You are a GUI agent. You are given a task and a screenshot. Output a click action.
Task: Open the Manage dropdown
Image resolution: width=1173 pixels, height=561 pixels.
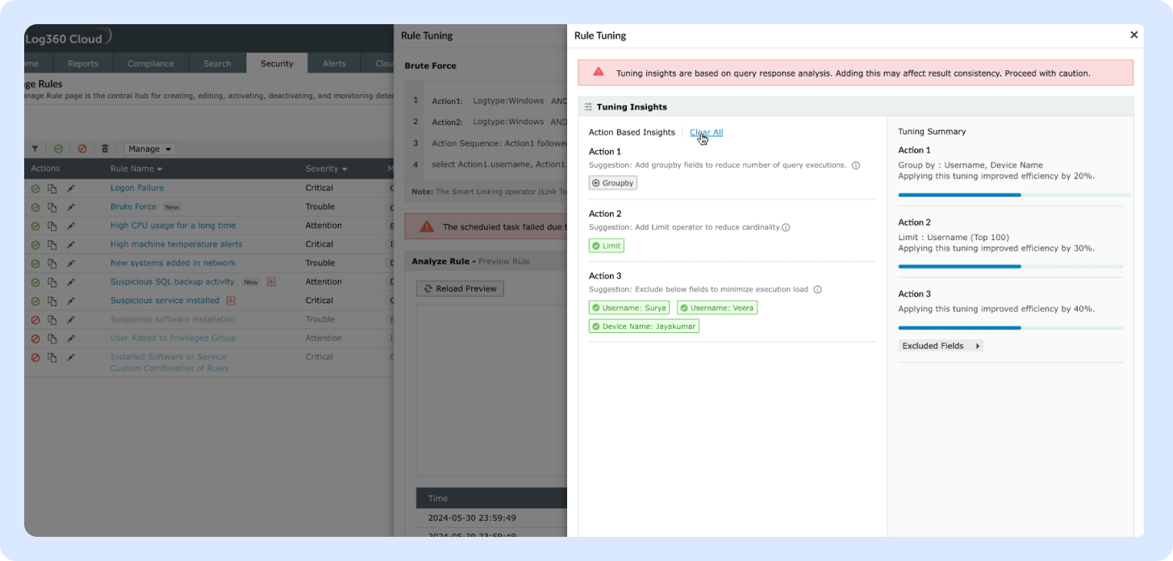pyautogui.click(x=150, y=149)
